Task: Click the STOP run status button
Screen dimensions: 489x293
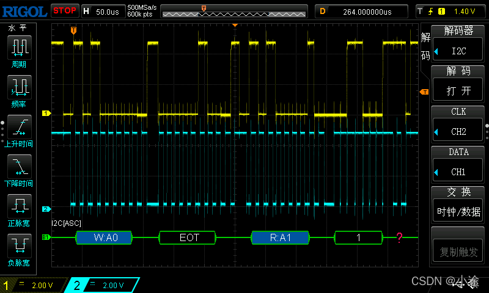Action: (65, 10)
